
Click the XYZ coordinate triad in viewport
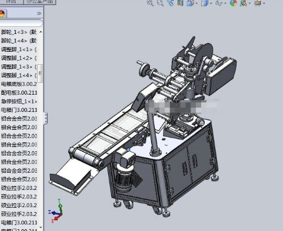click(x=56, y=211)
